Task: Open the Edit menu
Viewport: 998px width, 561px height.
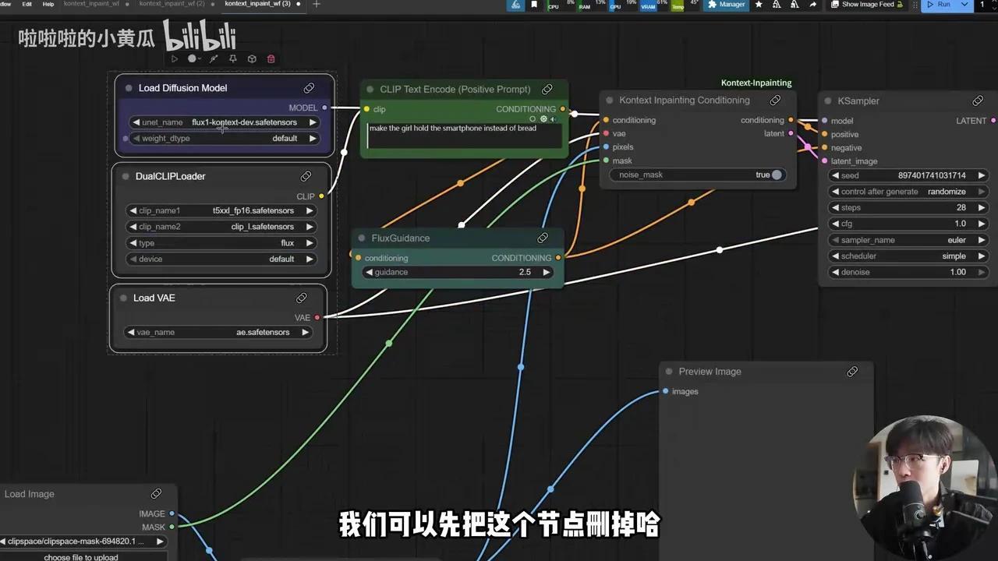Action: click(x=26, y=3)
